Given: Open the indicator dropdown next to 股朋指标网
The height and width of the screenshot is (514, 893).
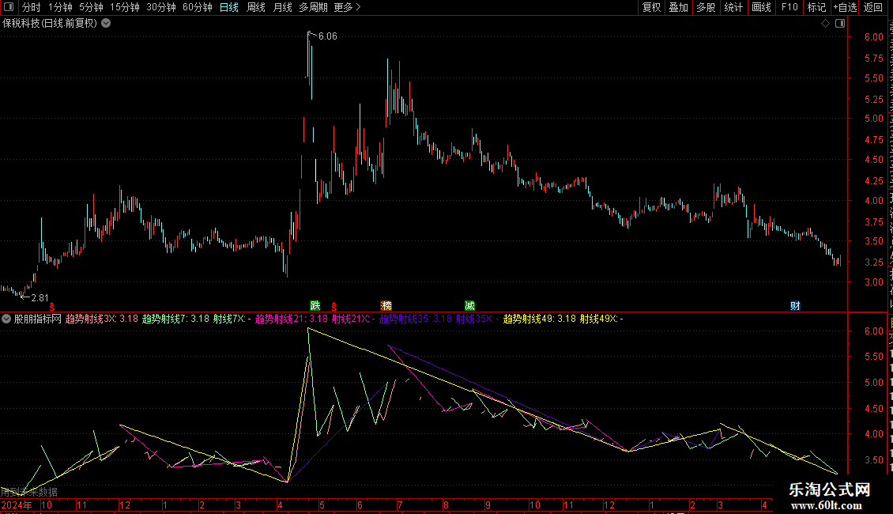Looking at the screenshot, I should [x=6, y=319].
